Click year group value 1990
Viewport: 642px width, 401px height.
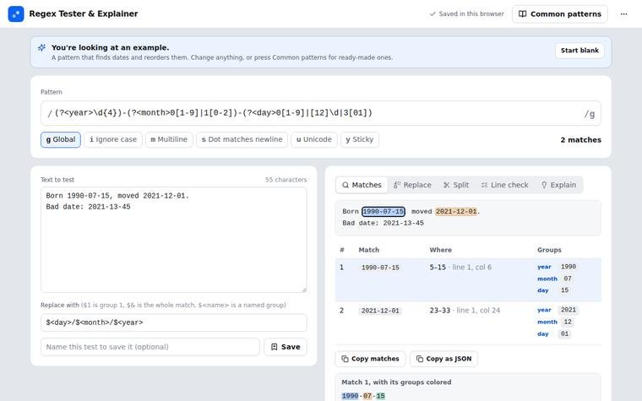[569, 267]
